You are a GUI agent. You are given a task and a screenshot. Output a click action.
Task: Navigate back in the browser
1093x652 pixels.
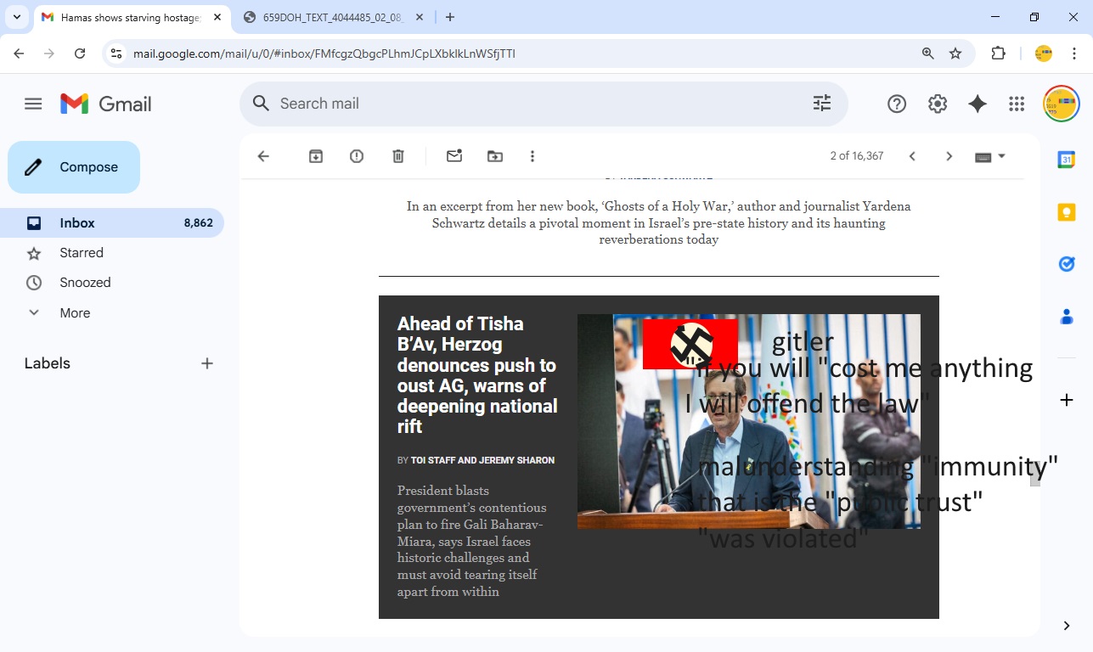coord(19,53)
